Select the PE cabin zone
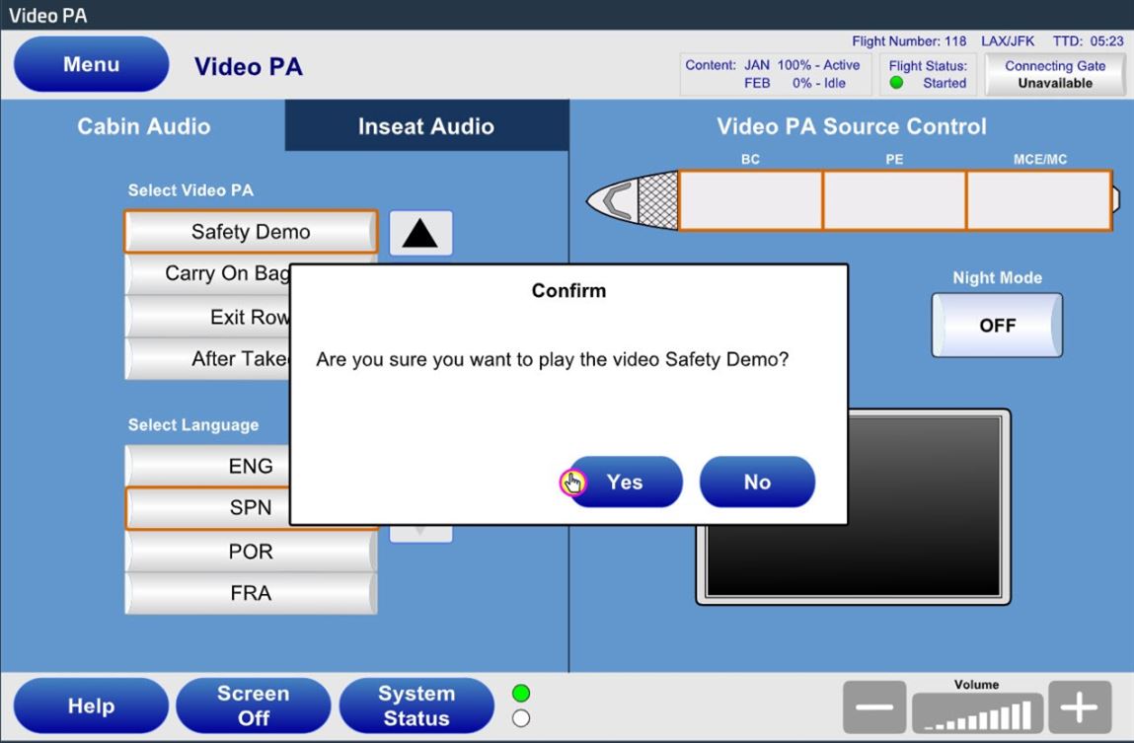This screenshot has width=1134, height=743. pyautogui.click(x=894, y=200)
